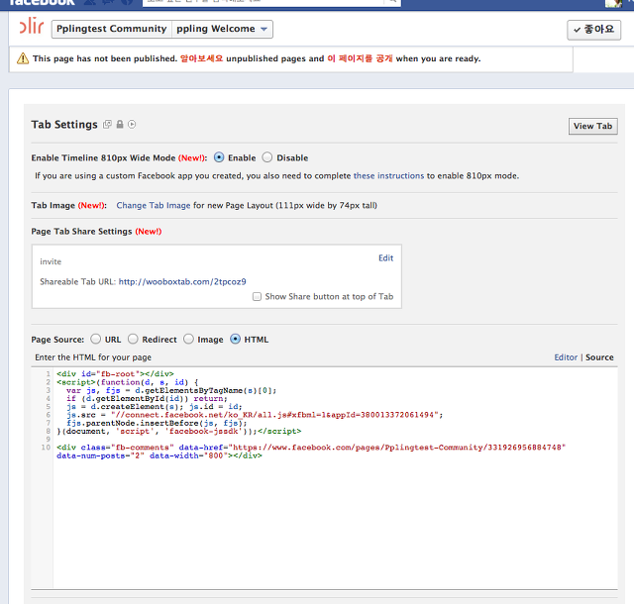Click the copy/duplicate icon beside Tab Settings
Image resolution: width=634 pixels, height=604 pixels.
tap(107, 125)
